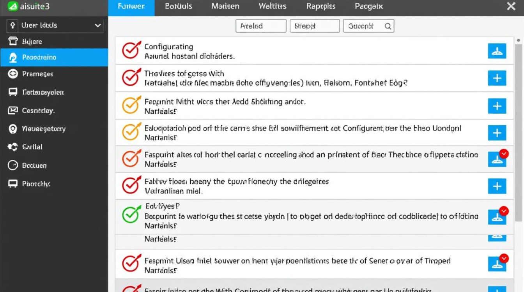The width and height of the screenshot is (524, 292).
Task: Click the aisuite3 logo icon
Action: pyautogui.click(x=13, y=7)
